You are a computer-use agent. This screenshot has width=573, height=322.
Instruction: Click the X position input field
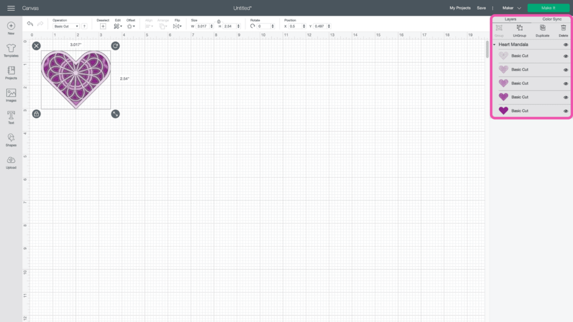click(295, 26)
